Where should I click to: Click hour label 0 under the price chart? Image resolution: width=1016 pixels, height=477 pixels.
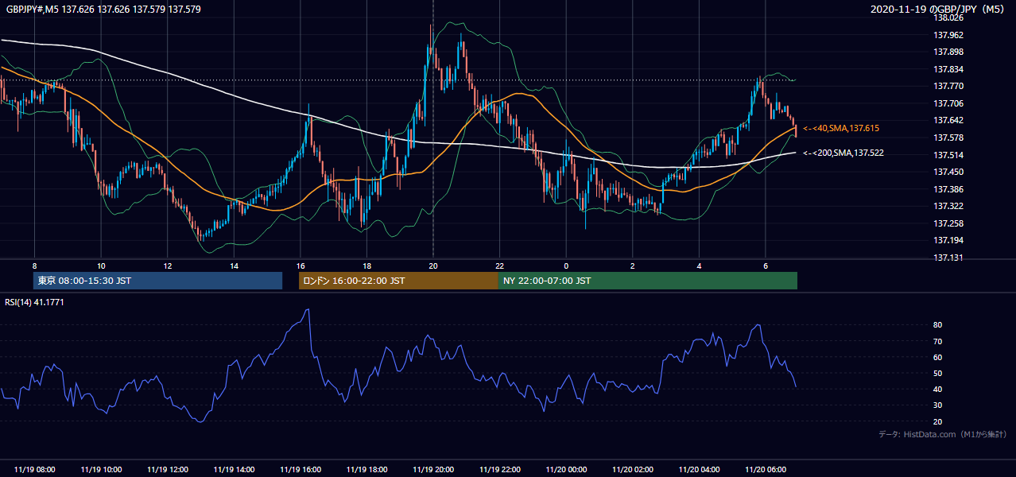566,266
